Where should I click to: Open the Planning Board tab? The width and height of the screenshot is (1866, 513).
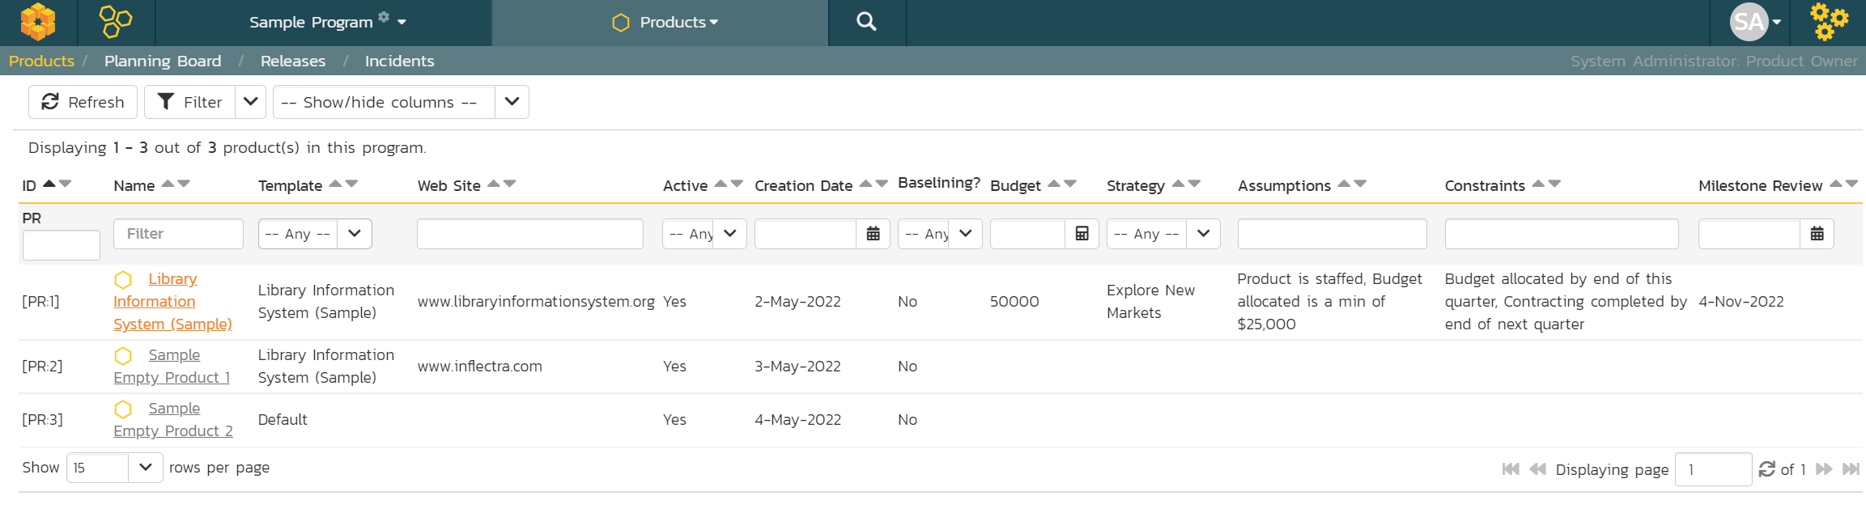(x=163, y=61)
